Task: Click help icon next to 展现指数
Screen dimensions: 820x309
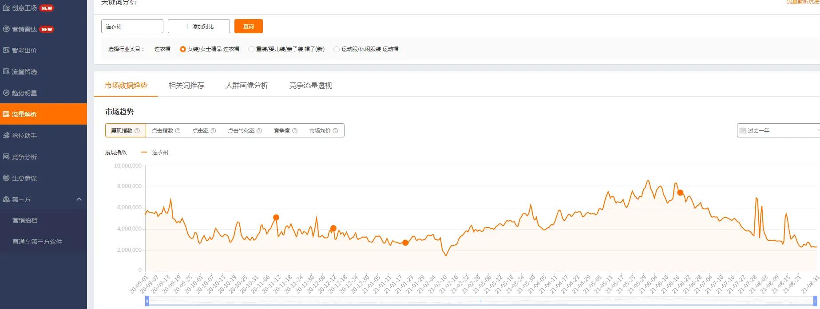Action: click(137, 131)
